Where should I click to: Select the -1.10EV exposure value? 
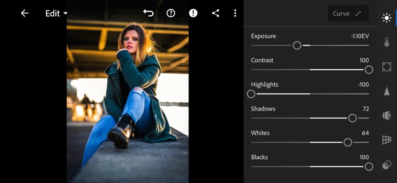point(360,36)
